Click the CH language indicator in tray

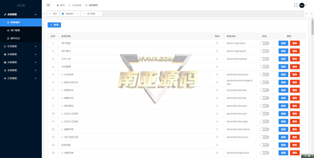(x=305, y=156)
